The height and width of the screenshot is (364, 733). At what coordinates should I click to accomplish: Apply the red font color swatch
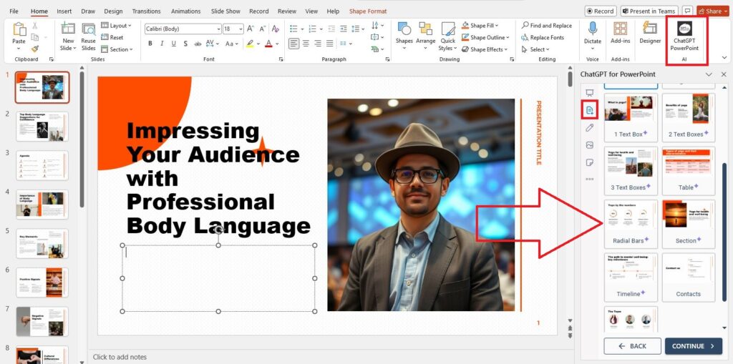[x=268, y=44]
